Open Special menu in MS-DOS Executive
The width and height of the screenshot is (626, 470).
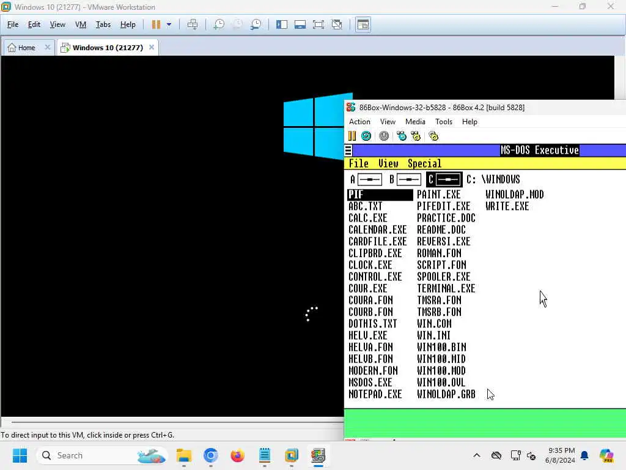[x=424, y=163]
